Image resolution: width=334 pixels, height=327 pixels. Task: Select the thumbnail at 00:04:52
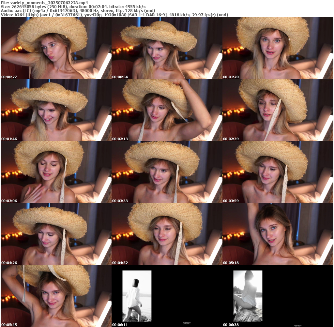coord(167,234)
